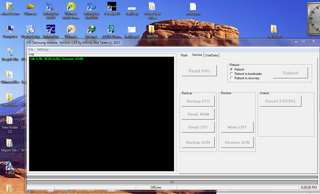Select Reboot to recovery option

231,78
